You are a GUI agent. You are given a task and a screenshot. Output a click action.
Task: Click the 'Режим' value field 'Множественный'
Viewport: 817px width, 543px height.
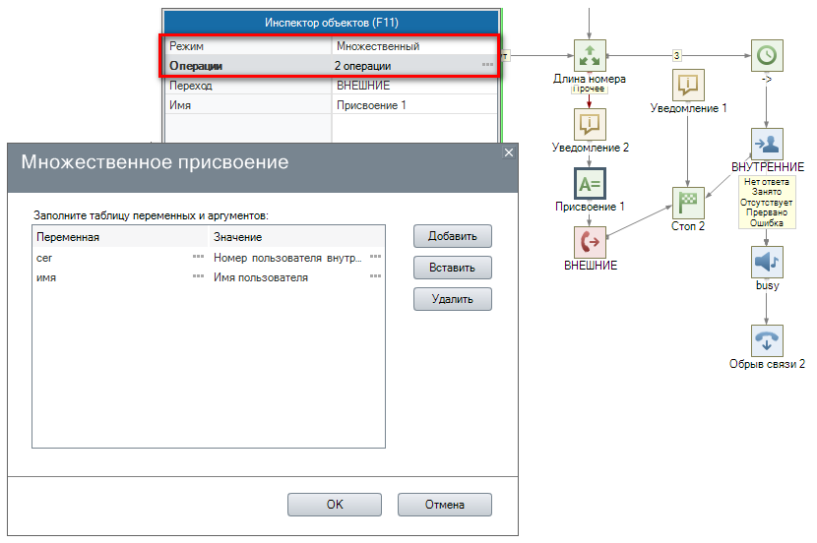tap(413, 46)
